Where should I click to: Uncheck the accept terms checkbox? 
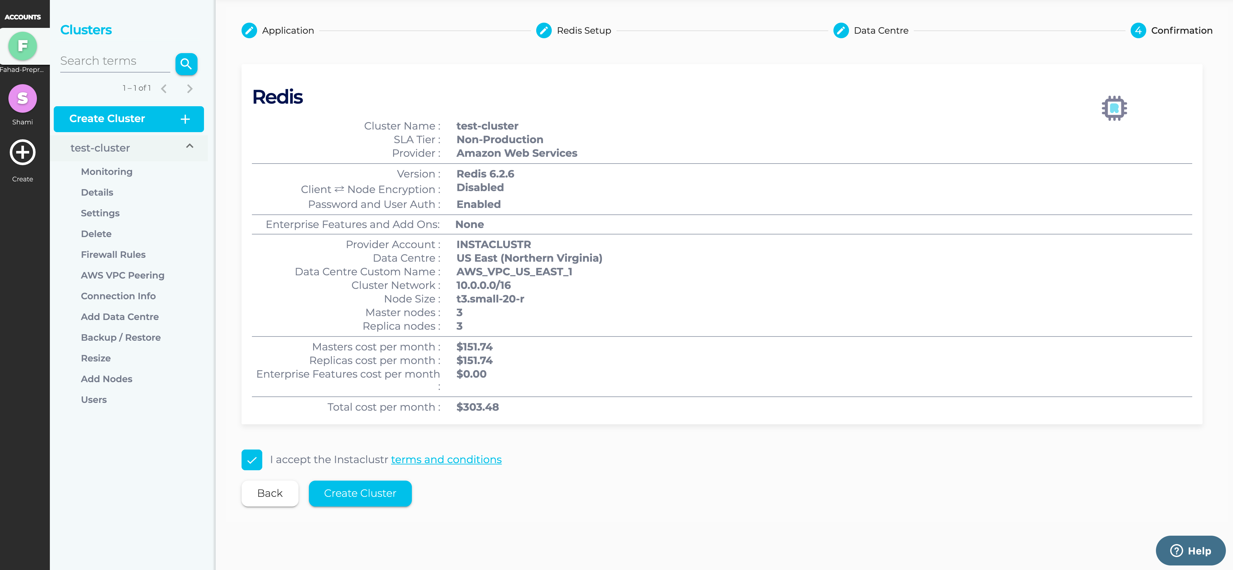coord(252,460)
